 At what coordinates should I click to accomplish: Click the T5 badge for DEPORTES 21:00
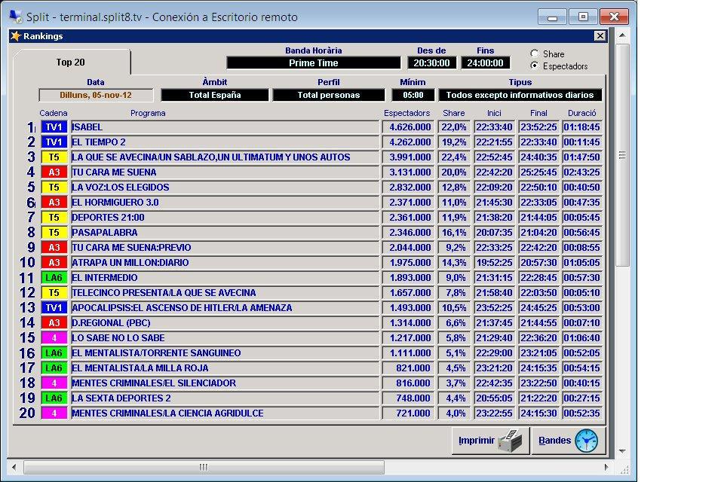point(54,218)
